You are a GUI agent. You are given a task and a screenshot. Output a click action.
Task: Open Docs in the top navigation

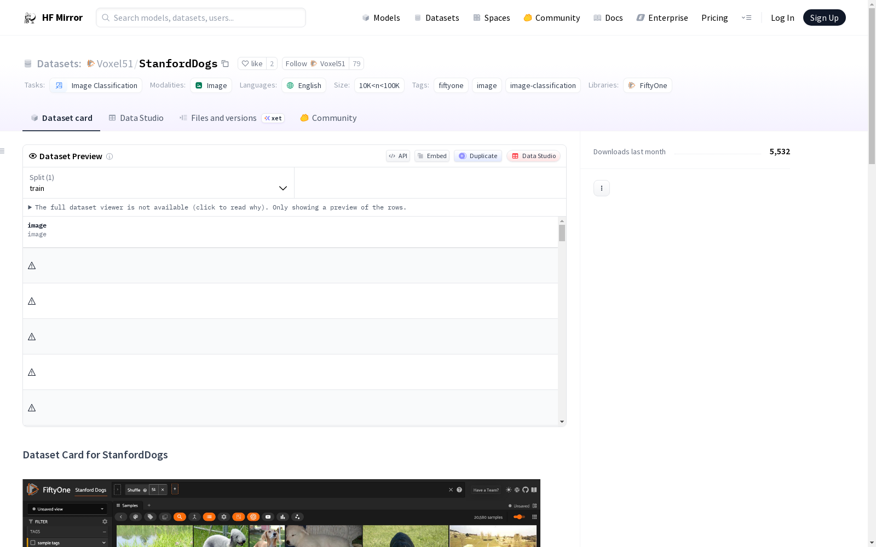point(608,18)
